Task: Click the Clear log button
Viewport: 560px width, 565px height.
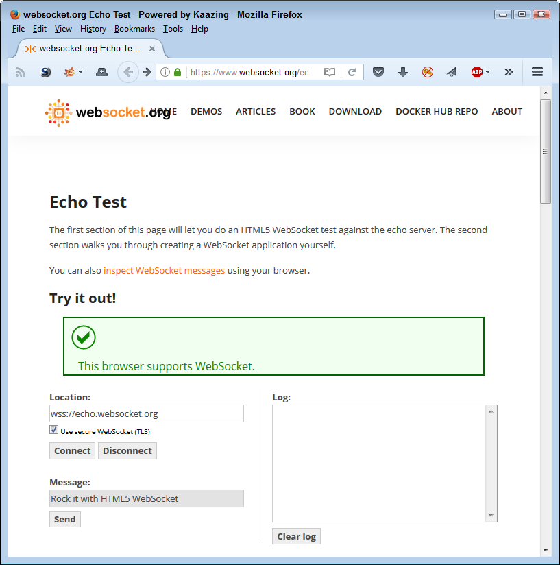Action: click(x=296, y=536)
